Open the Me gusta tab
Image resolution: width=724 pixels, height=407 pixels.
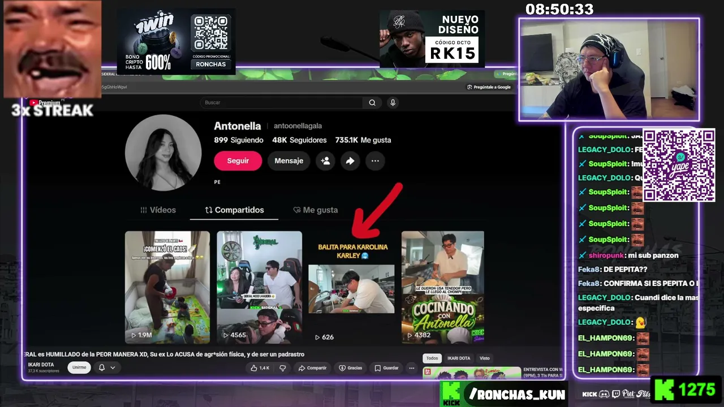pyautogui.click(x=315, y=210)
